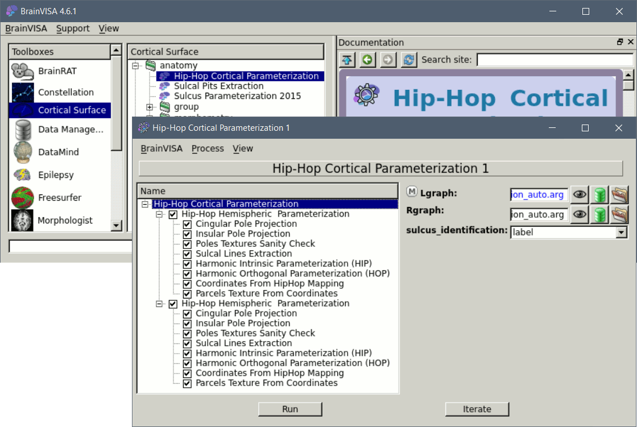Image resolution: width=637 pixels, height=427 pixels.
Task: Open the Support menu in main window
Action: [x=73, y=28]
